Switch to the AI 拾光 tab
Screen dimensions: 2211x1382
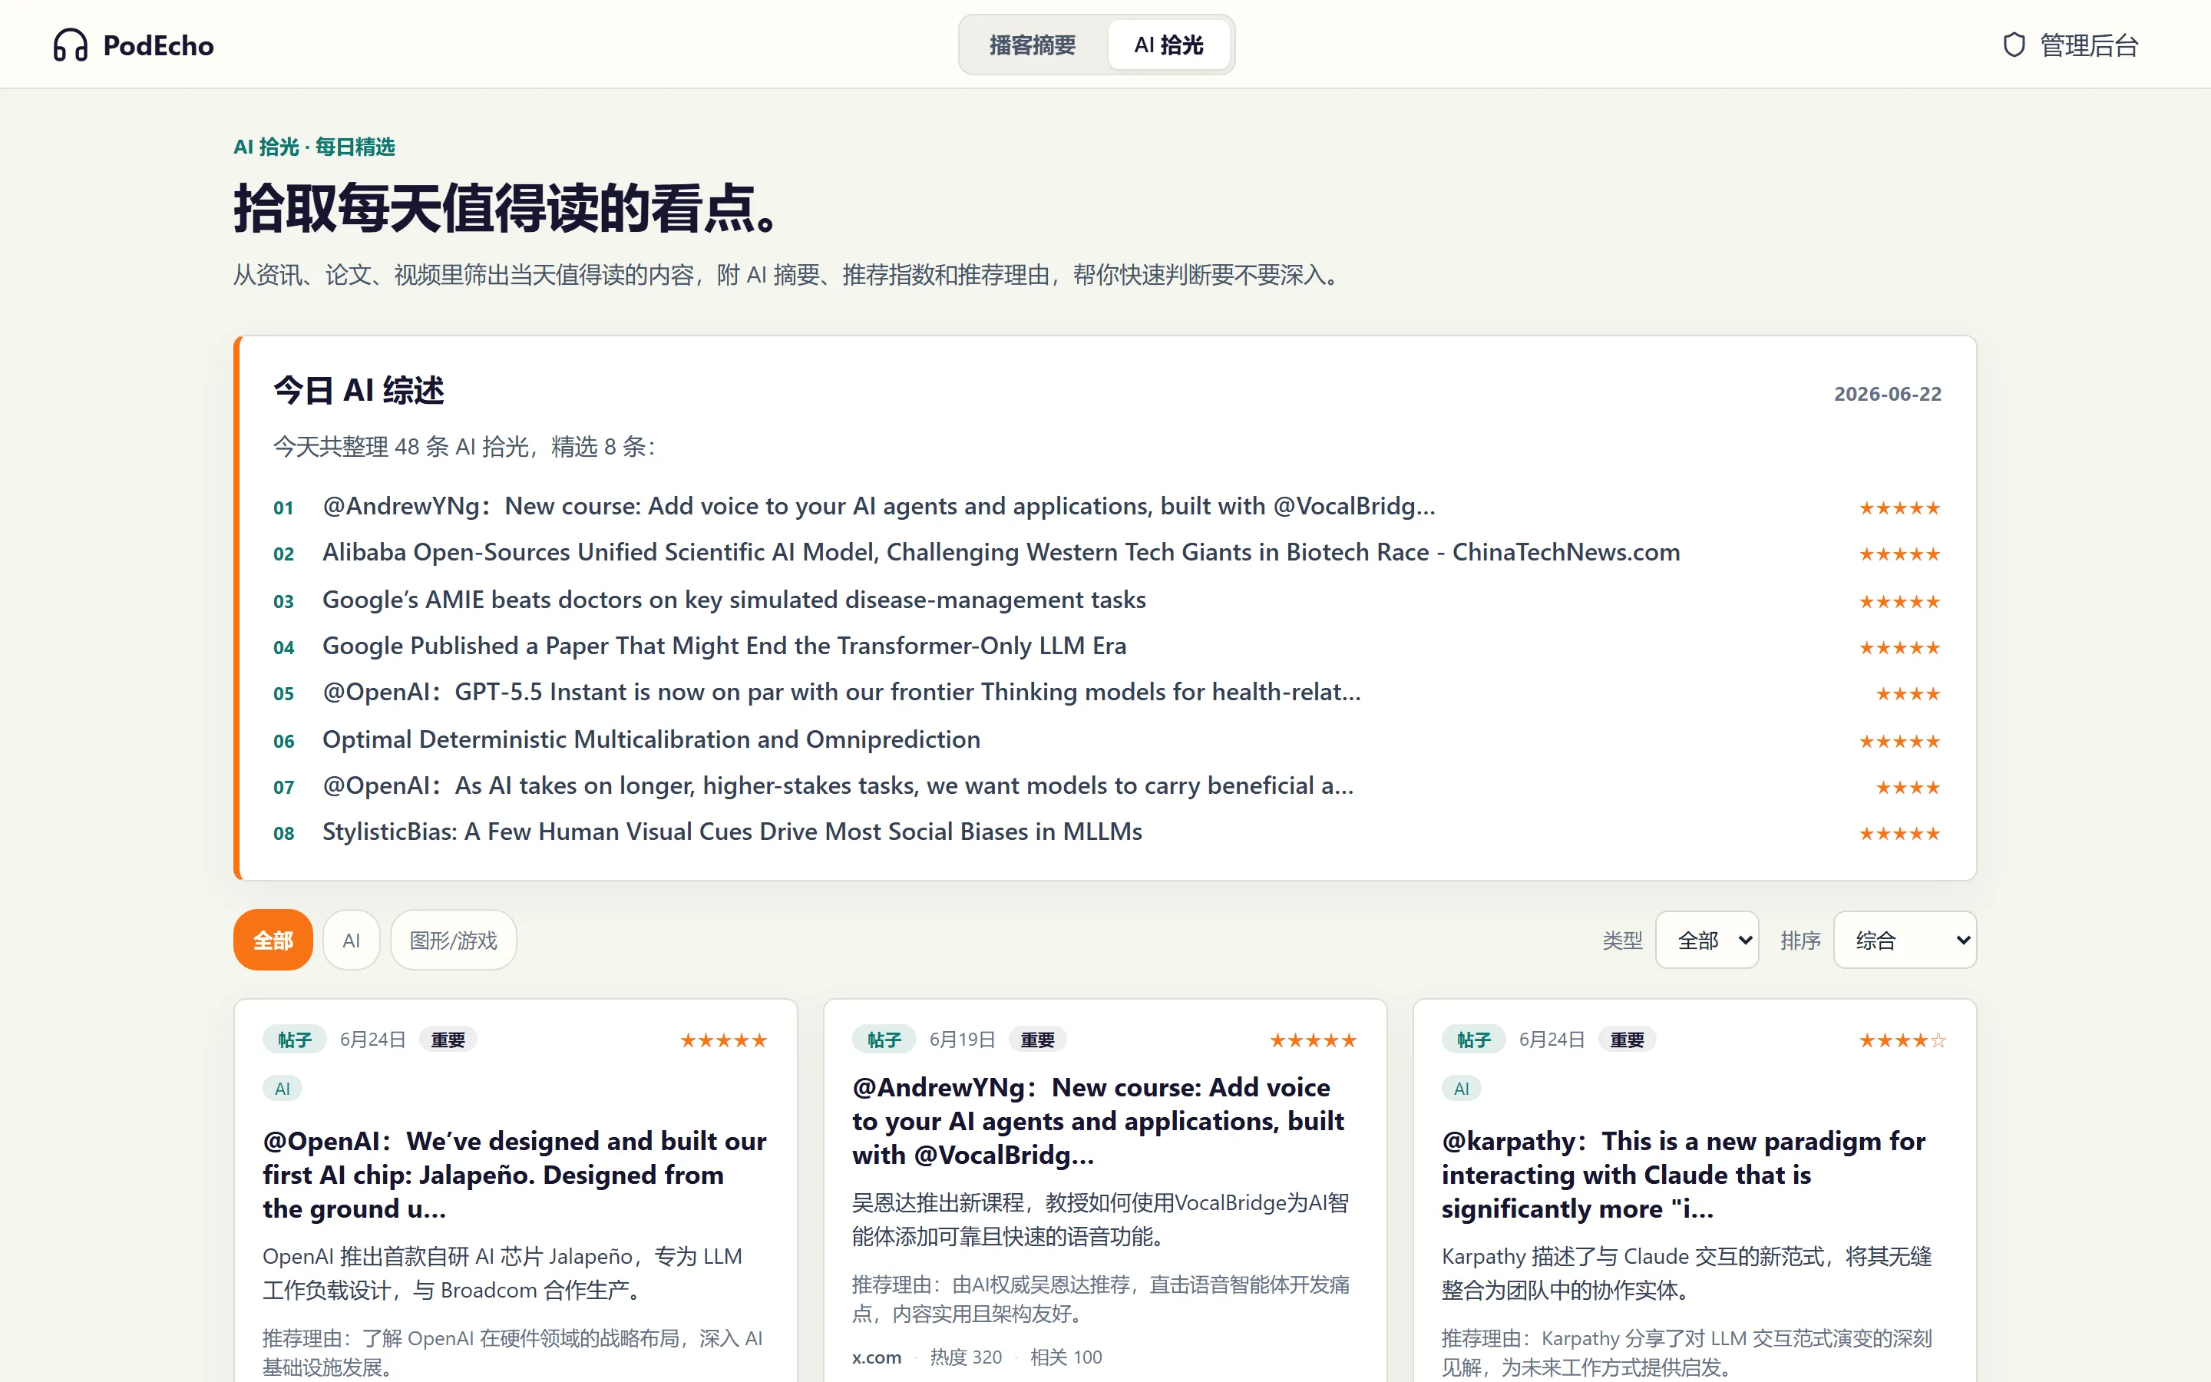(x=1168, y=45)
